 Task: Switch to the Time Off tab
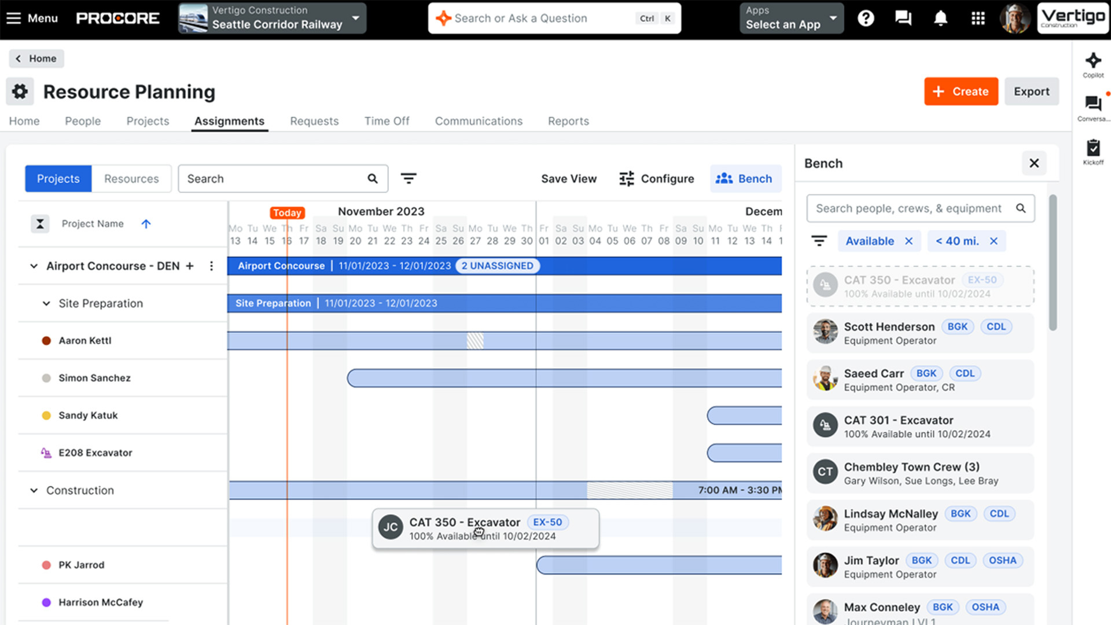pos(387,121)
